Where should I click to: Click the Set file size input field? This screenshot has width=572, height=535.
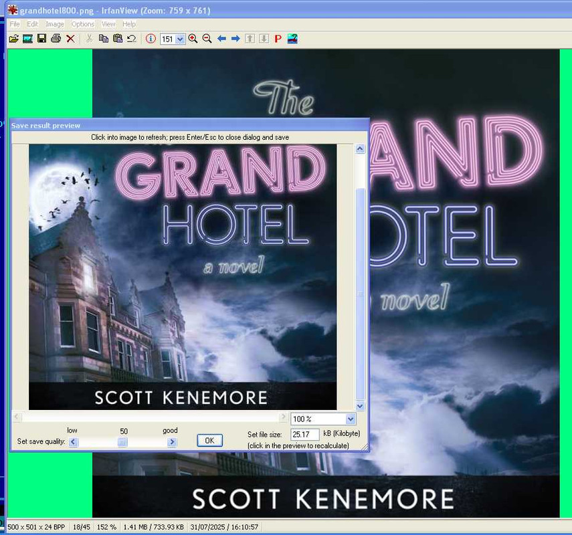coord(305,434)
